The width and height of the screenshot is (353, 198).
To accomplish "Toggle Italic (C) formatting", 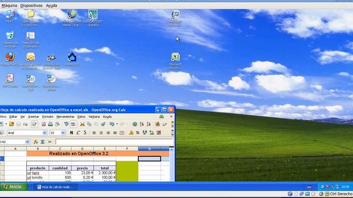I will click(78, 133).
